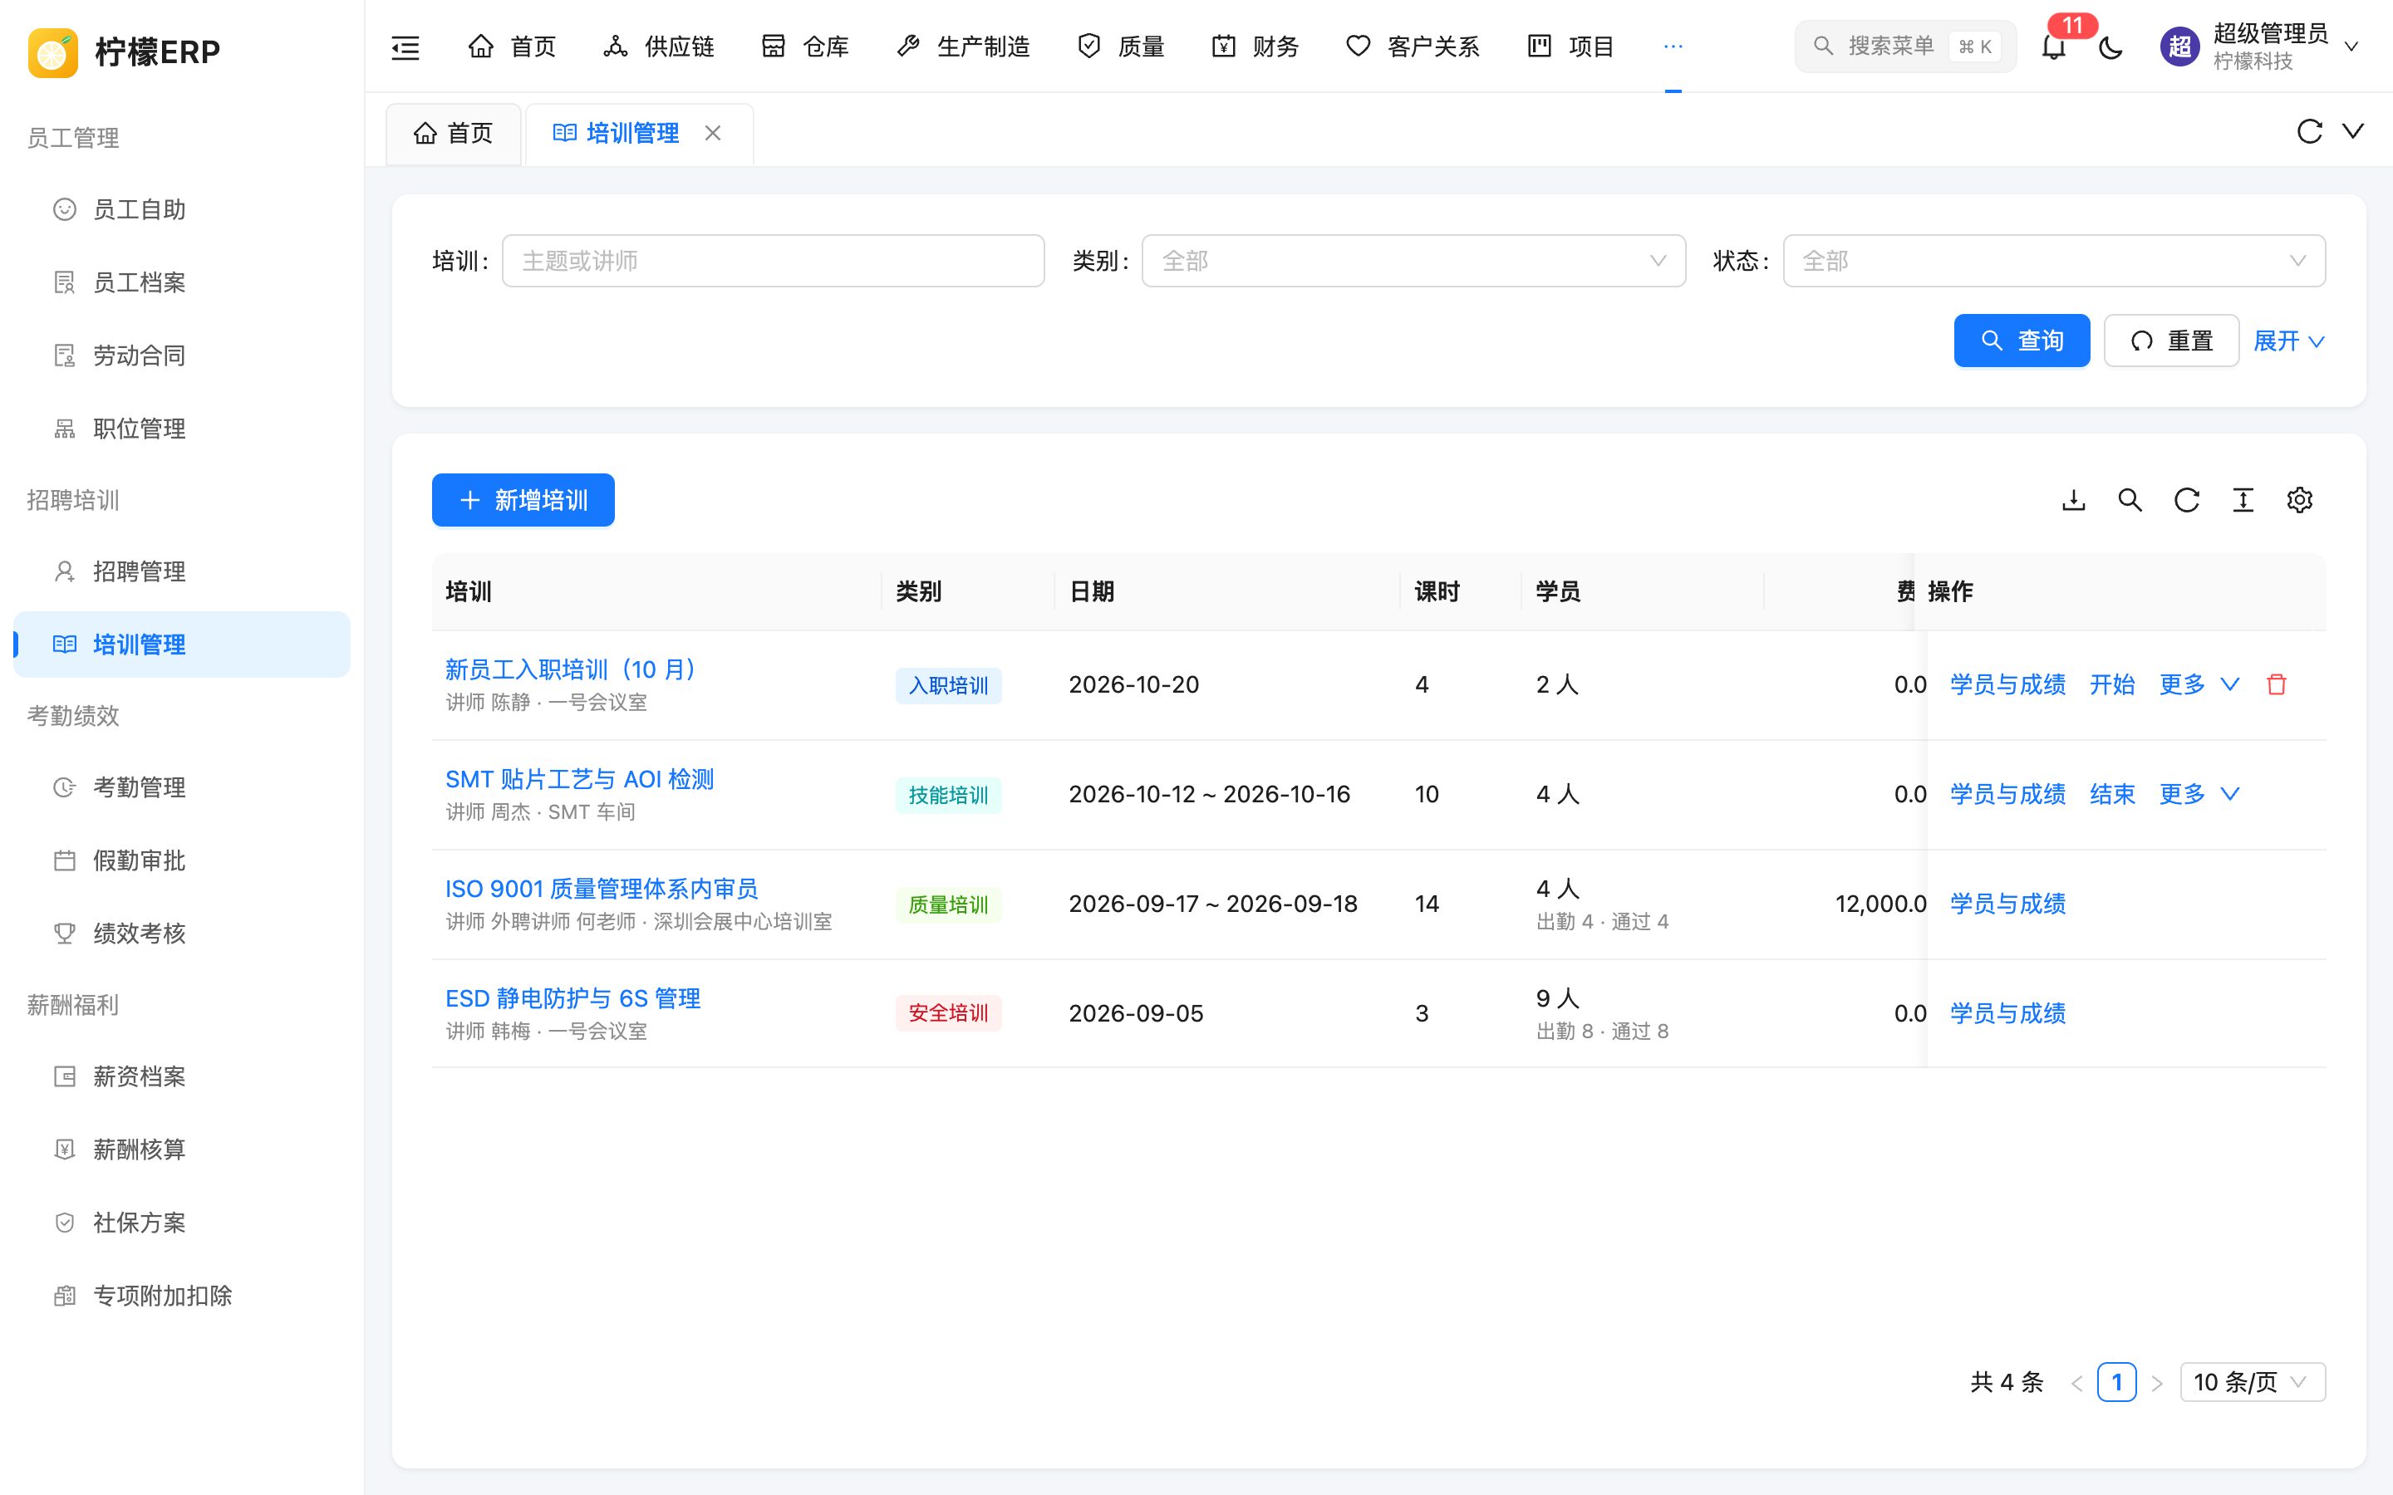Image resolution: width=2393 pixels, height=1495 pixels.
Task: Open the 状态 dropdown
Action: click(x=2054, y=261)
